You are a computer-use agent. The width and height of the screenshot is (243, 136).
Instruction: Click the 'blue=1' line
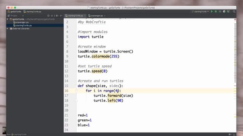(x=84, y=125)
